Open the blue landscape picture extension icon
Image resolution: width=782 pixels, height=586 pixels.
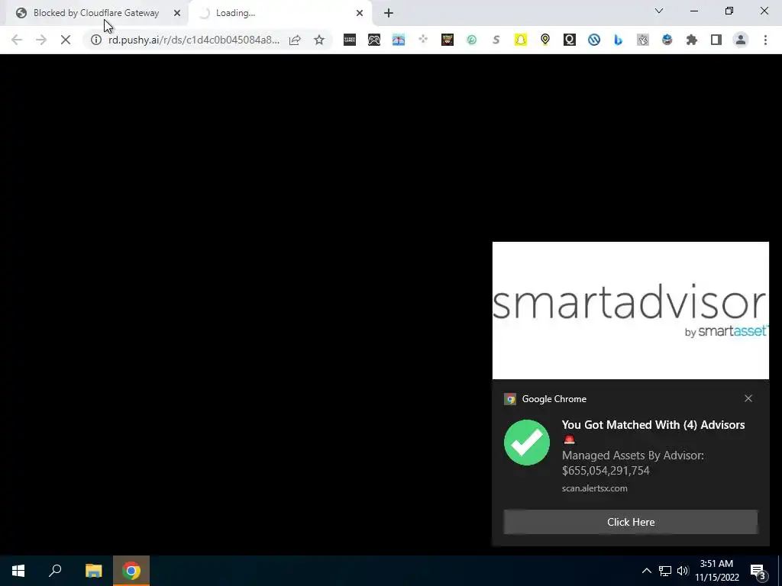click(x=399, y=40)
